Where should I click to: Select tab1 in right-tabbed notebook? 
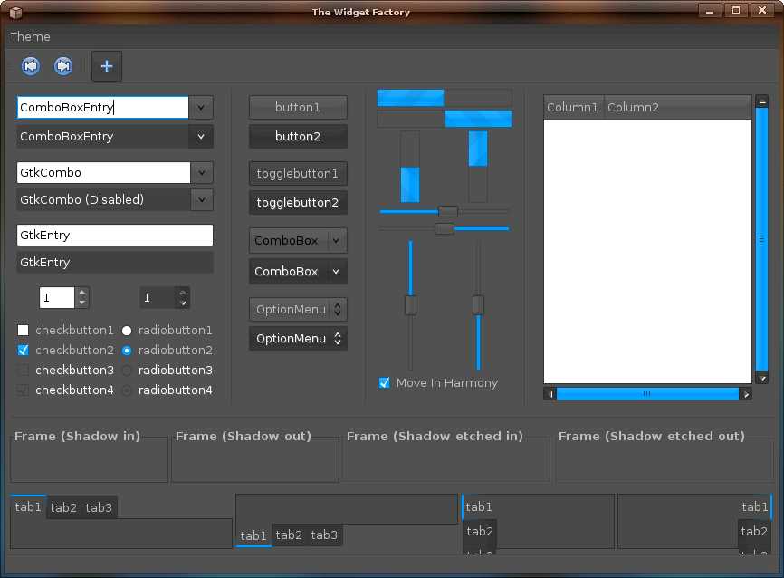click(754, 507)
